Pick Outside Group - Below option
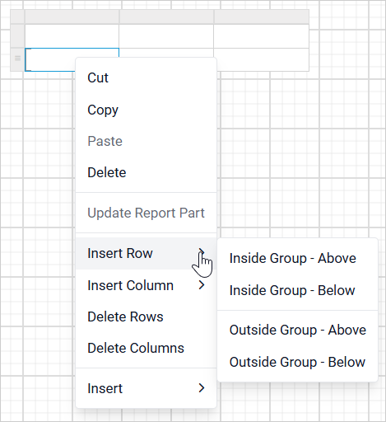Image resolution: width=386 pixels, height=422 pixels. click(297, 362)
